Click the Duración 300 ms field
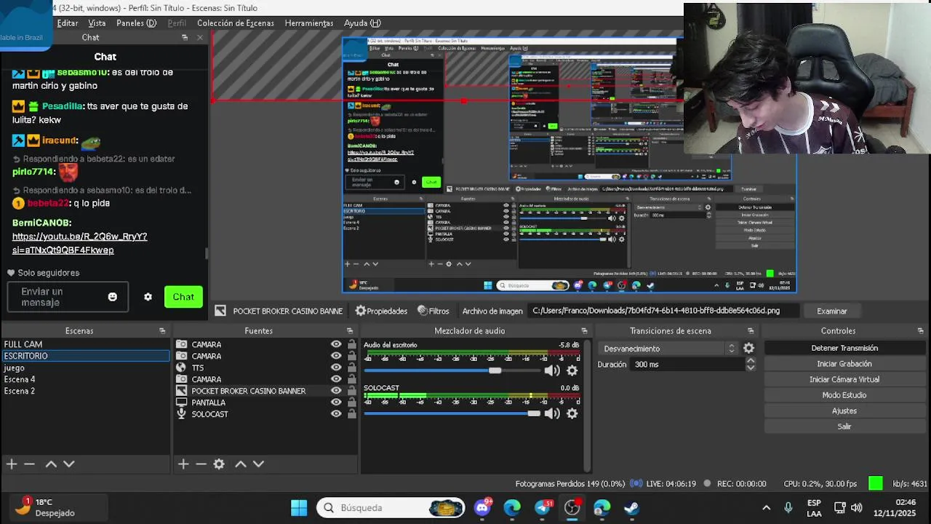This screenshot has height=524, width=931. pyautogui.click(x=687, y=365)
